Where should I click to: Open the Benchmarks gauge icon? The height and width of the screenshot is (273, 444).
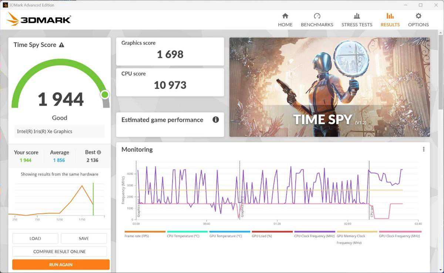pyautogui.click(x=317, y=16)
